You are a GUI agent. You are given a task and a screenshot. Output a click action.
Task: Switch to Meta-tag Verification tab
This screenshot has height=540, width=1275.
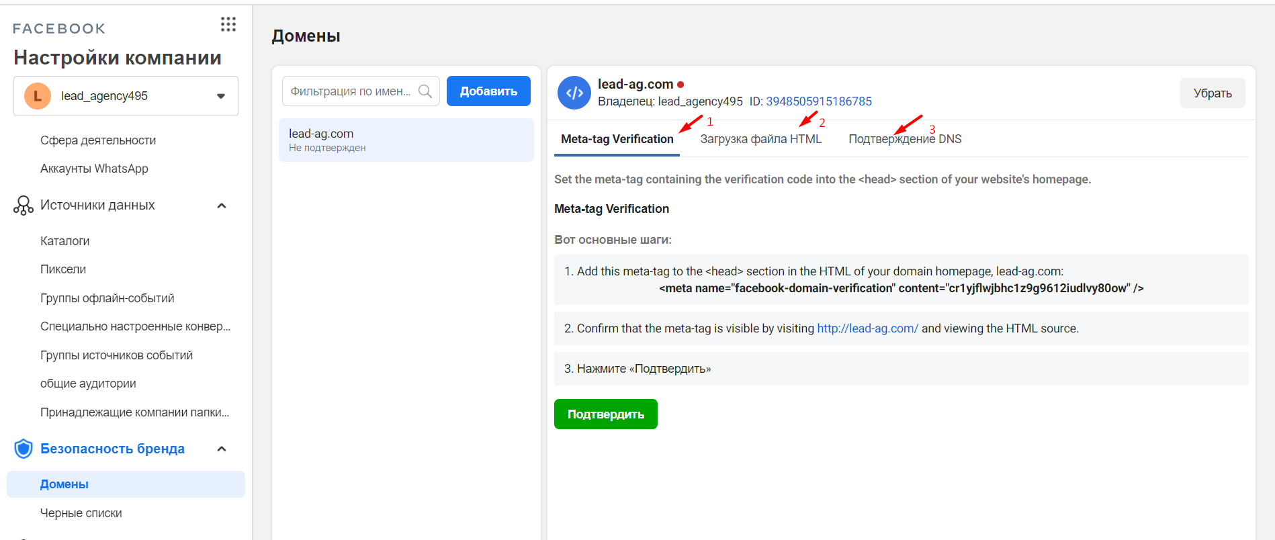tap(617, 139)
